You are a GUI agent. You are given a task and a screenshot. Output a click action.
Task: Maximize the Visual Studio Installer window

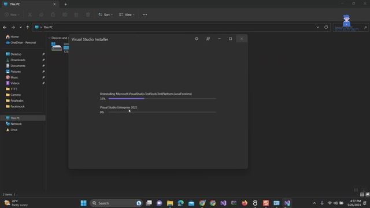(x=230, y=39)
